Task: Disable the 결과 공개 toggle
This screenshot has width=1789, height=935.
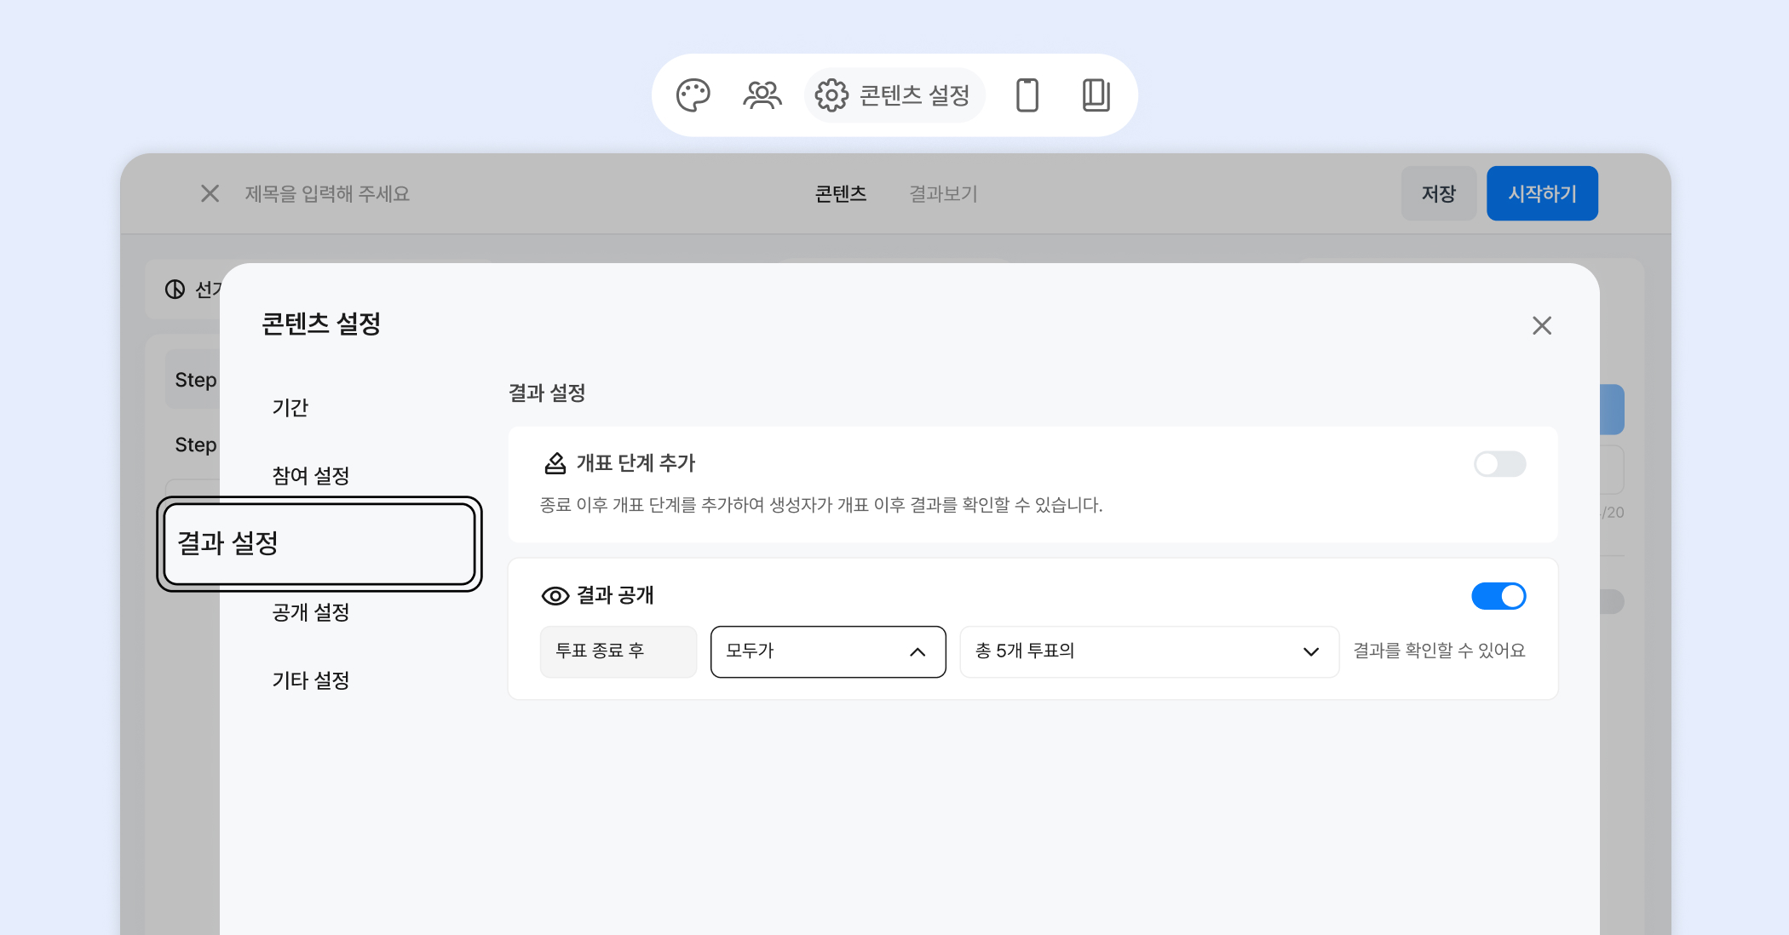Action: pos(1499,596)
